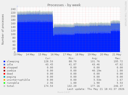Viewport: 128px width, 95px height.
Task: Click the idle legend color swatch
Action: pyautogui.click(x=4, y=65)
